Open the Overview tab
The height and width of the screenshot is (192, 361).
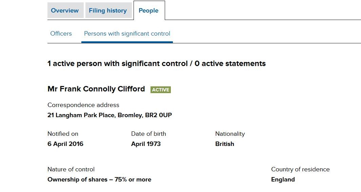click(65, 10)
